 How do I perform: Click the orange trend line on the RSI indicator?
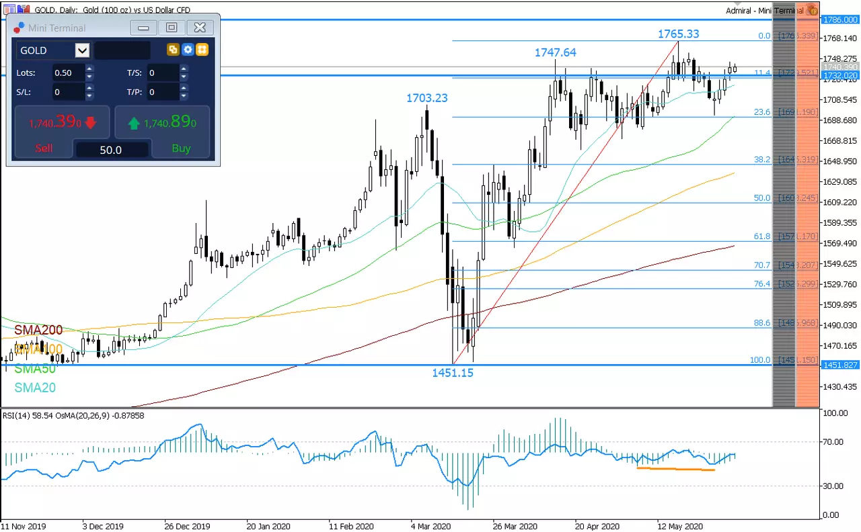pos(675,469)
